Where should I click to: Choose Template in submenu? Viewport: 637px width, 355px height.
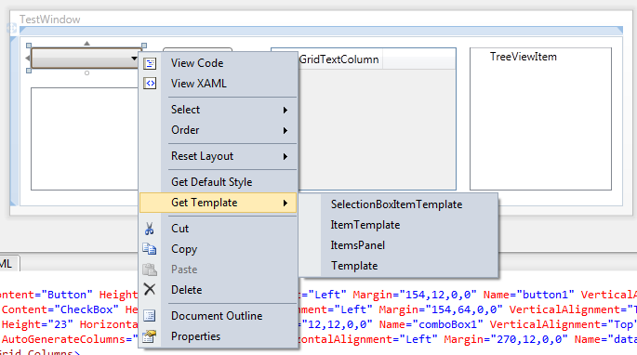pos(398,266)
